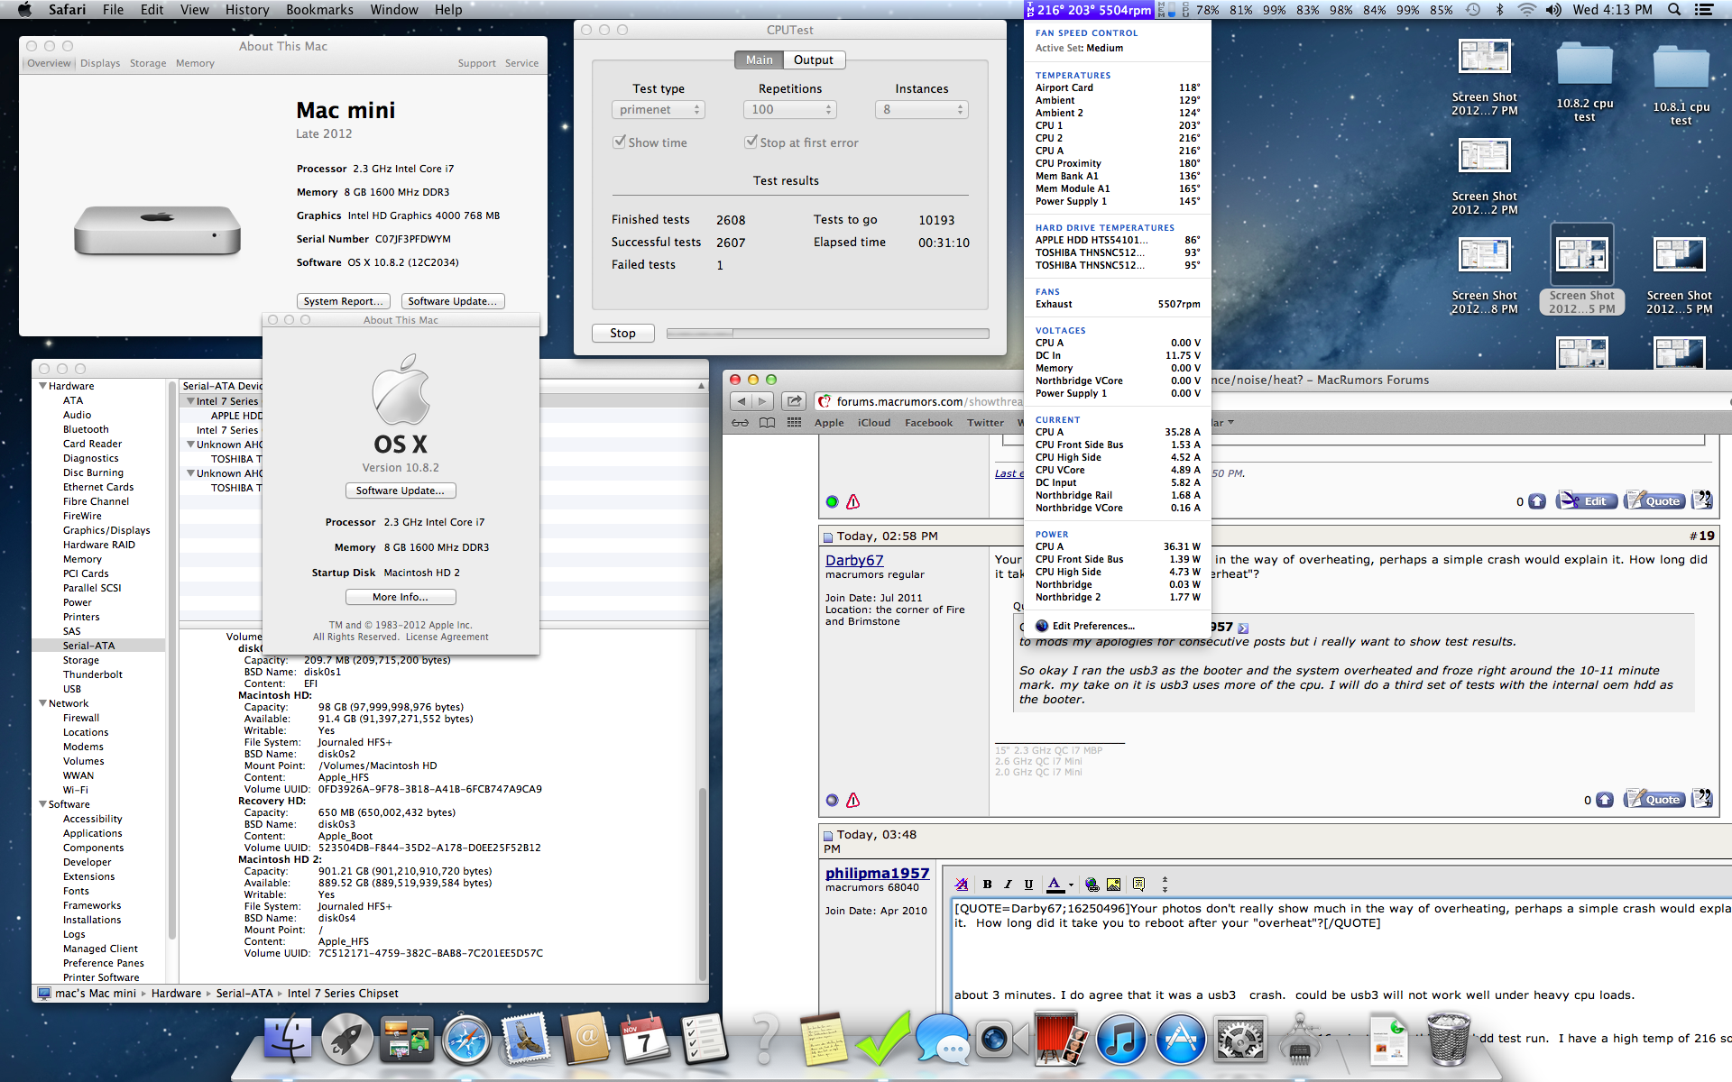Open the Wi-Fi menu bar icon
This screenshot has height=1082, width=1732.
(x=1526, y=10)
